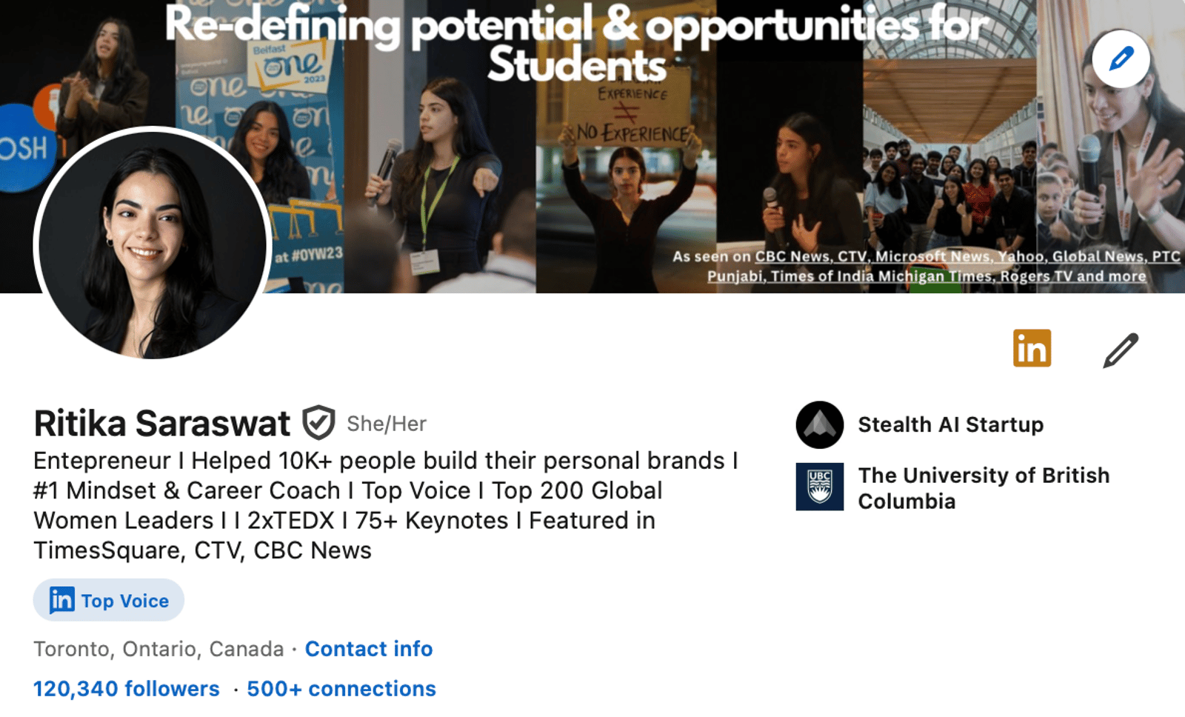Image resolution: width=1185 pixels, height=717 pixels.
Task: Click the Stealth AI Startup logo
Action: coord(819,424)
